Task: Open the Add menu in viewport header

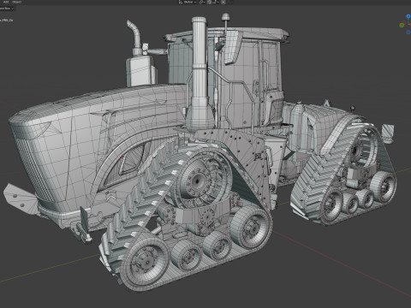Action: click(6, 2)
